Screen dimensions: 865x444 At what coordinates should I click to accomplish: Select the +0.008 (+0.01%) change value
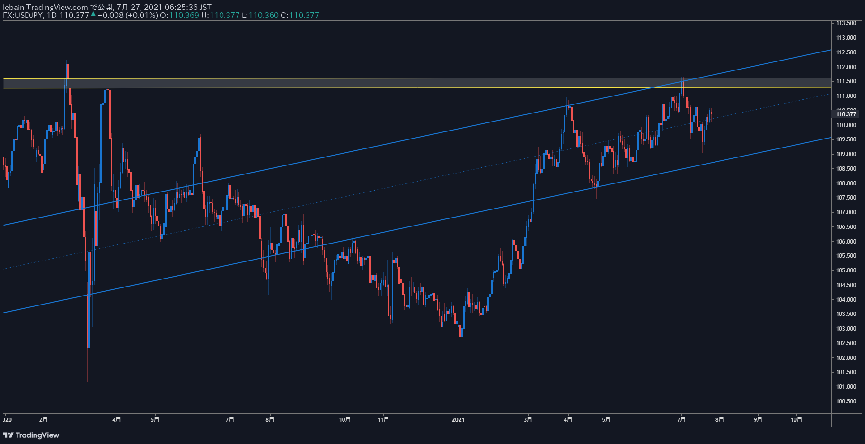(128, 15)
